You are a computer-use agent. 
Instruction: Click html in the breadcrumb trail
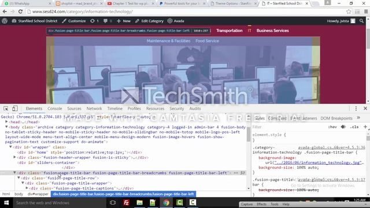(6, 194)
